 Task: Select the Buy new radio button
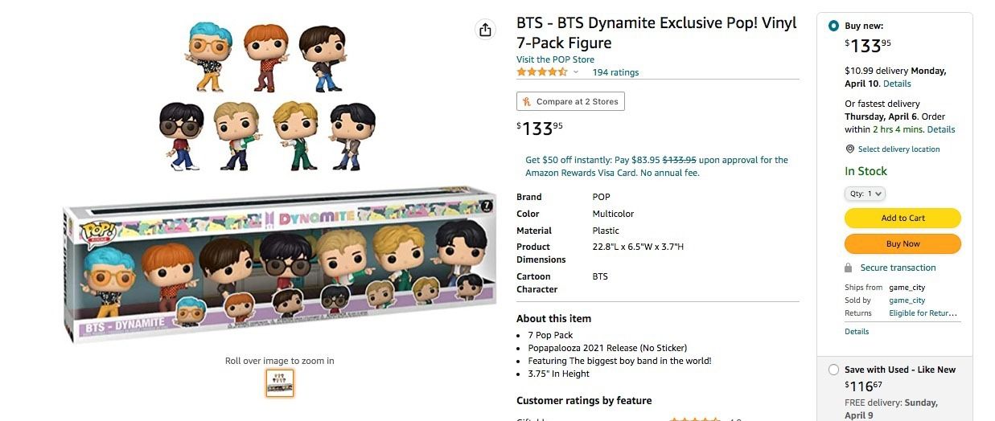coord(833,26)
